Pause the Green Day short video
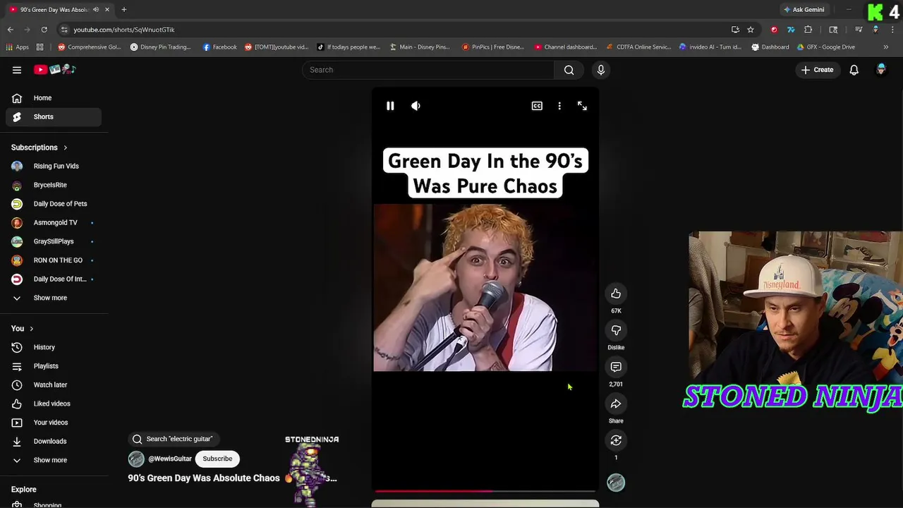This screenshot has width=903, height=508. (x=390, y=106)
